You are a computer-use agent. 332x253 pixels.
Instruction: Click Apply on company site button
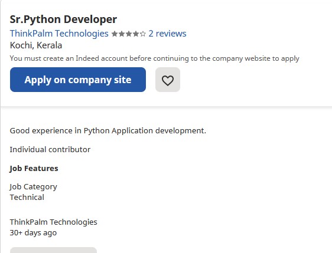coord(78,80)
